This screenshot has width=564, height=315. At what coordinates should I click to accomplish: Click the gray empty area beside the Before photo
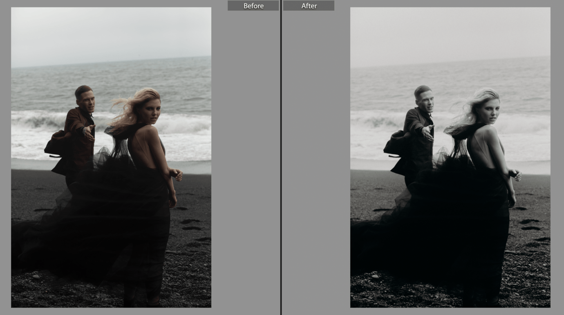pyautogui.click(x=245, y=164)
